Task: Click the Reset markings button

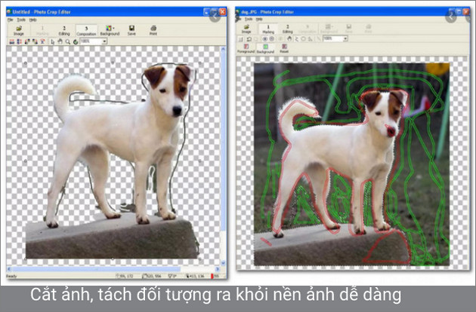Action: [x=284, y=48]
